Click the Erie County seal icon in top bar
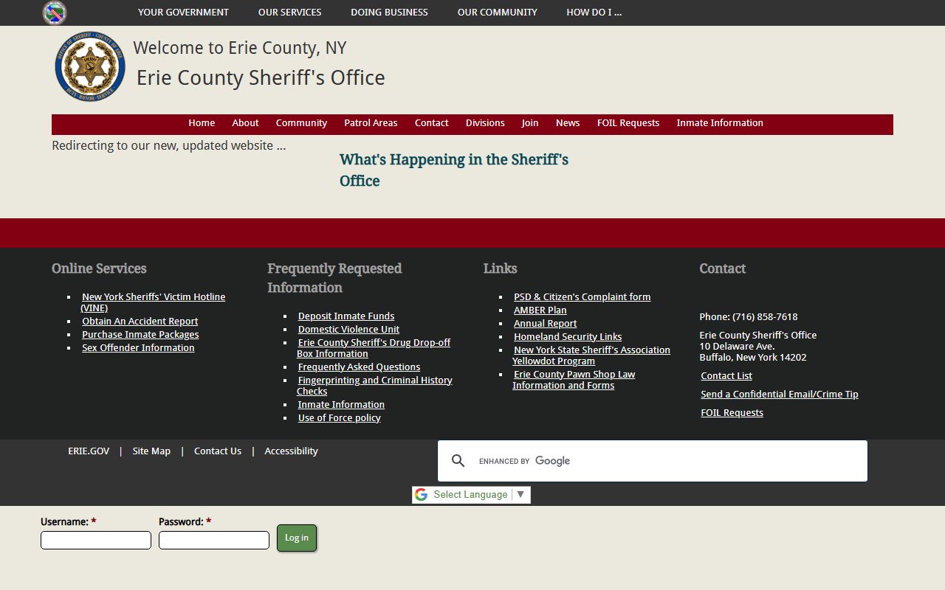This screenshot has width=945, height=590. [x=55, y=13]
